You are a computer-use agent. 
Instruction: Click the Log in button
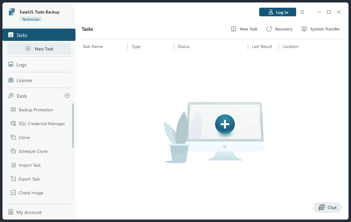277,12
